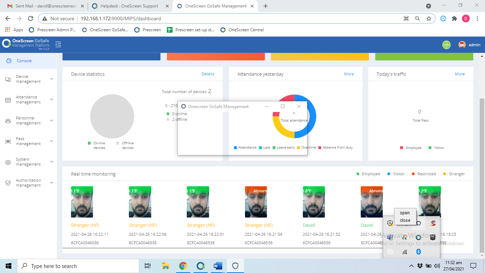485x273 pixels.
Task: Toggle the Leave early legend series
Action: pos(283,148)
